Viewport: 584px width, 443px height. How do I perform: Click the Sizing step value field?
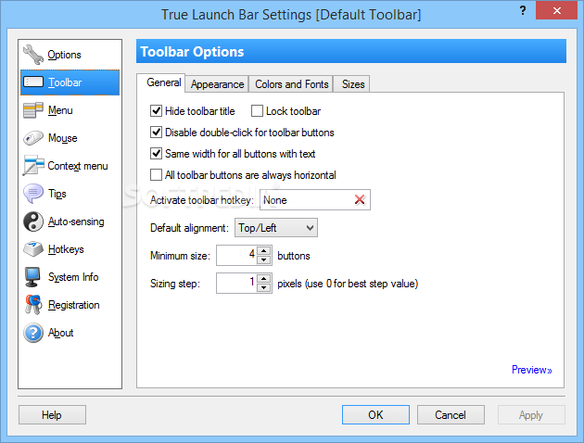coord(236,283)
